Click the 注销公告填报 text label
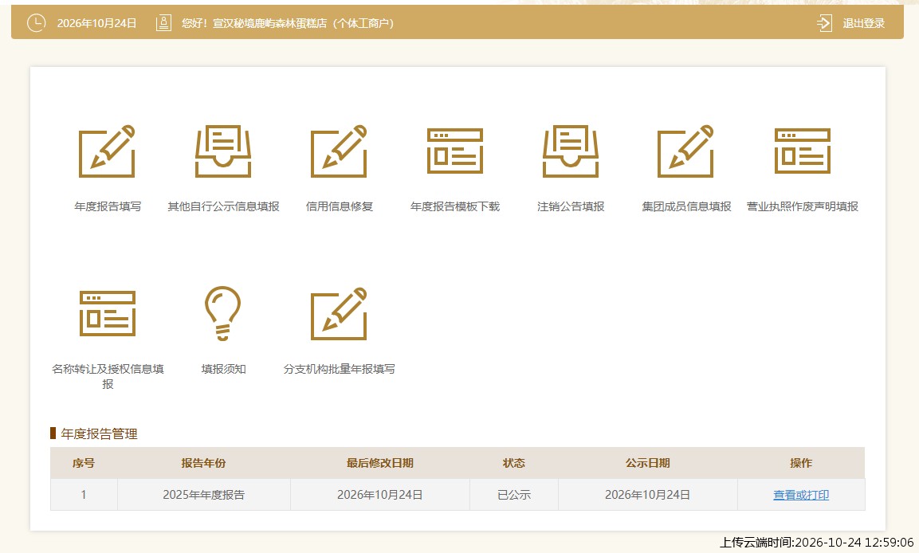Viewport: 919px width, 553px height. click(x=571, y=206)
